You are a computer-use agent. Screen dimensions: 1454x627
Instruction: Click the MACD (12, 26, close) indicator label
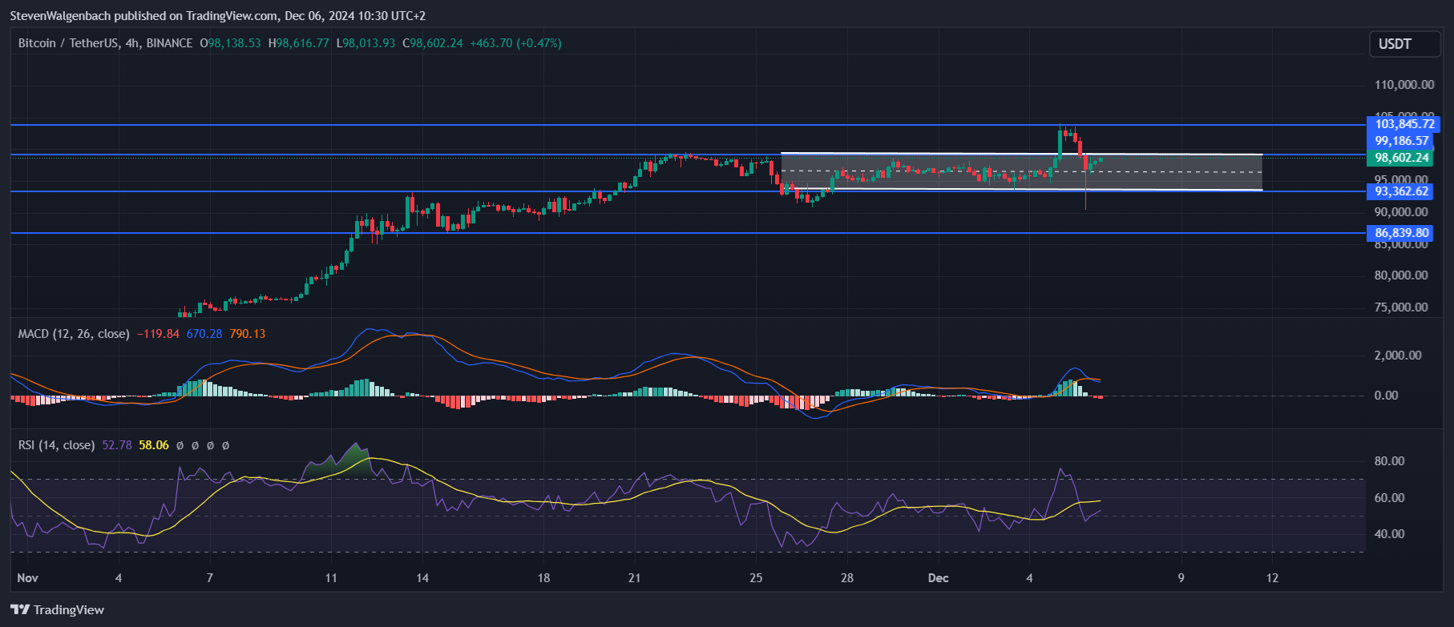point(74,334)
